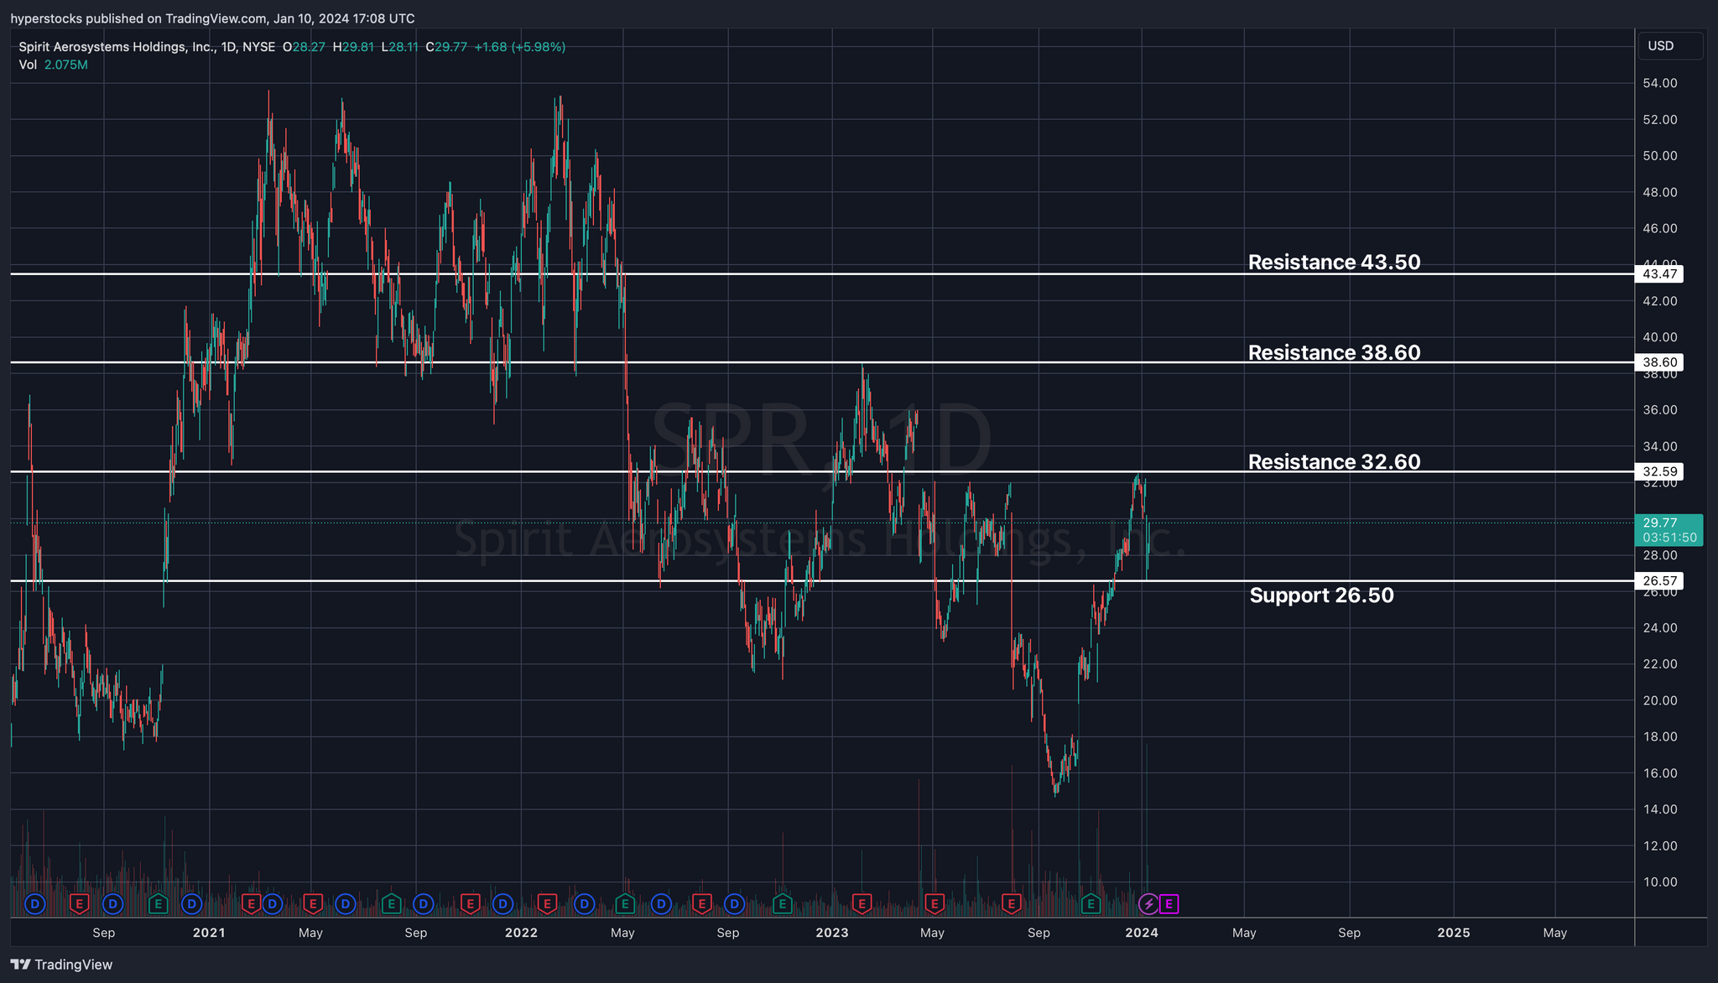Click red earnings marker near May 2023

[x=934, y=904]
